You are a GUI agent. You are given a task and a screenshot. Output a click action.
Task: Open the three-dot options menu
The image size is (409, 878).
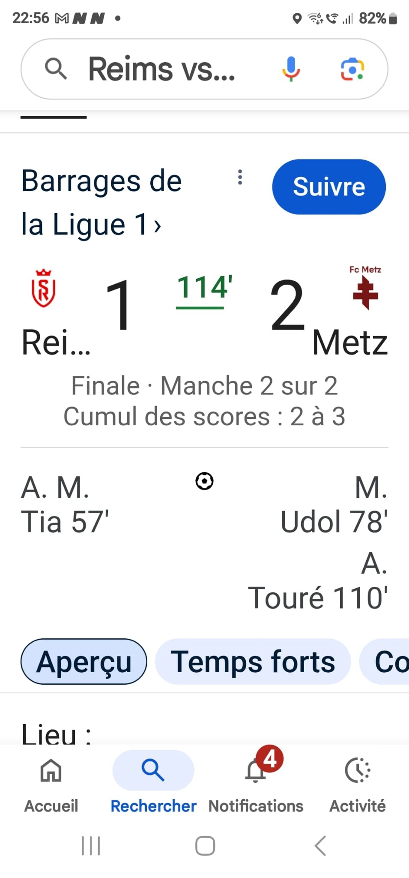pos(240,177)
